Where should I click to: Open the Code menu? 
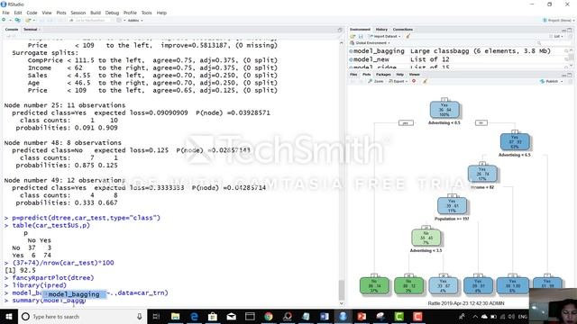pos(32,13)
